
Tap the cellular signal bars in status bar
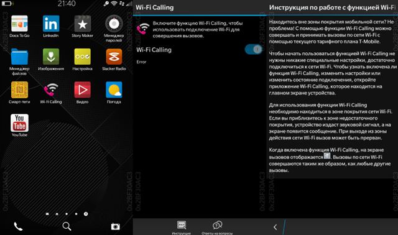coord(129,4)
